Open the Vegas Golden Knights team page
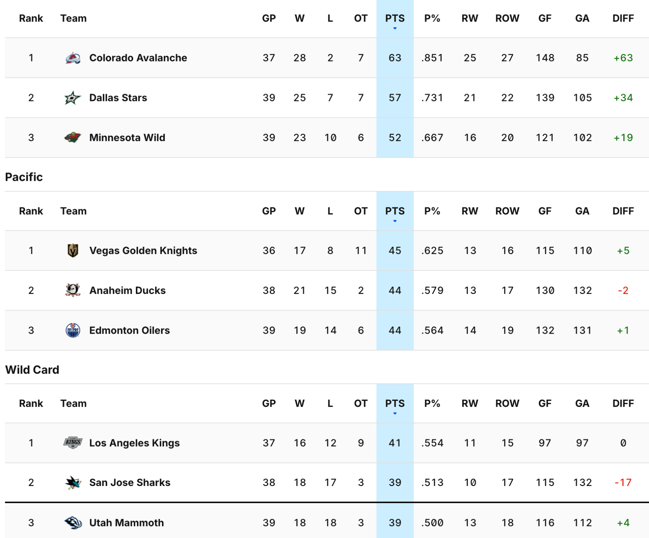649x538 pixels. (143, 251)
